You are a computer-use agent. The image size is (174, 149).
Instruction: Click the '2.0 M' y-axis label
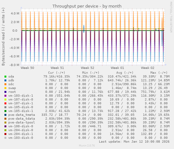coord(15,22)
